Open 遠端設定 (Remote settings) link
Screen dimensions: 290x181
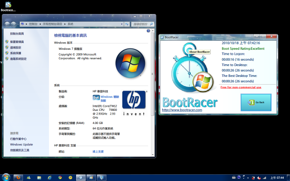click(15, 48)
